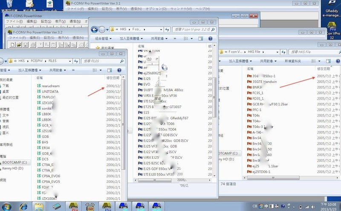Select Kenny HD (D:) in FILES sidebar
This screenshot has width=341, height=211.
pos(13,168)
